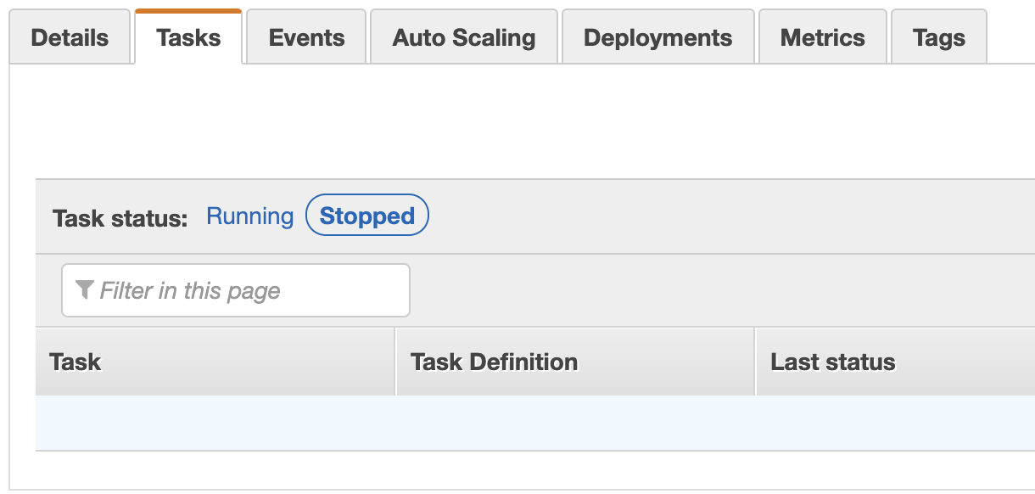View the Deployments tab
The width and height of the screenshot is (1035, 494).
[658, 37]
